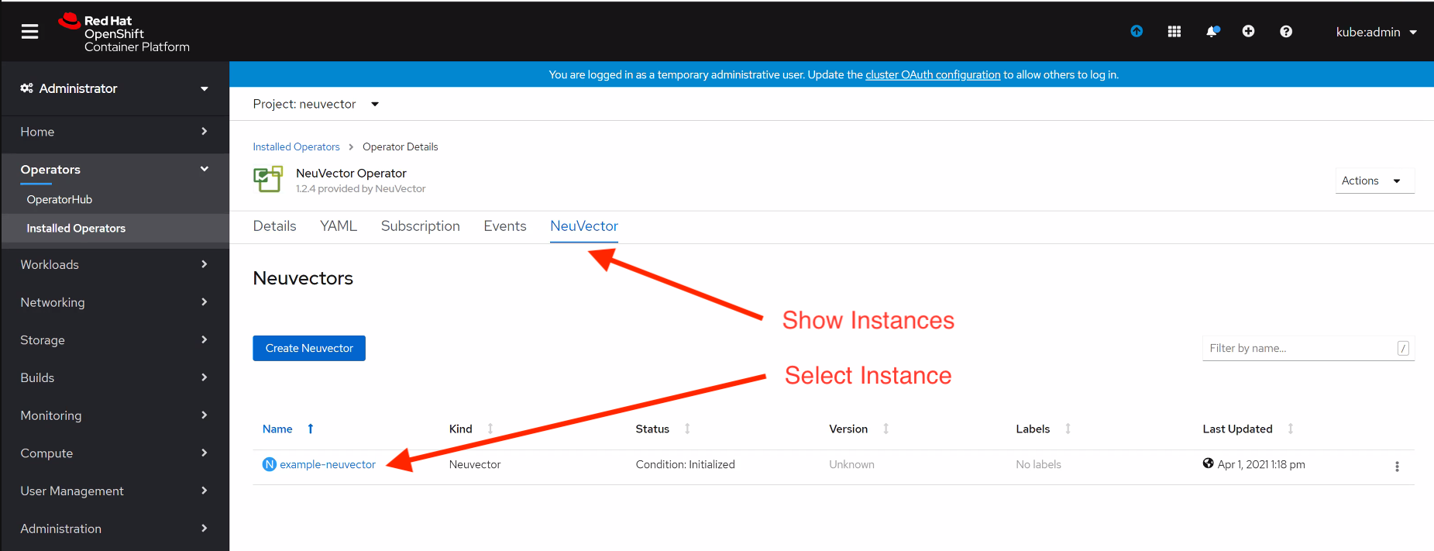Sort the table by Status column
Image resolution: width=1434 pixels, height=551 pixels.
(652, 429)
